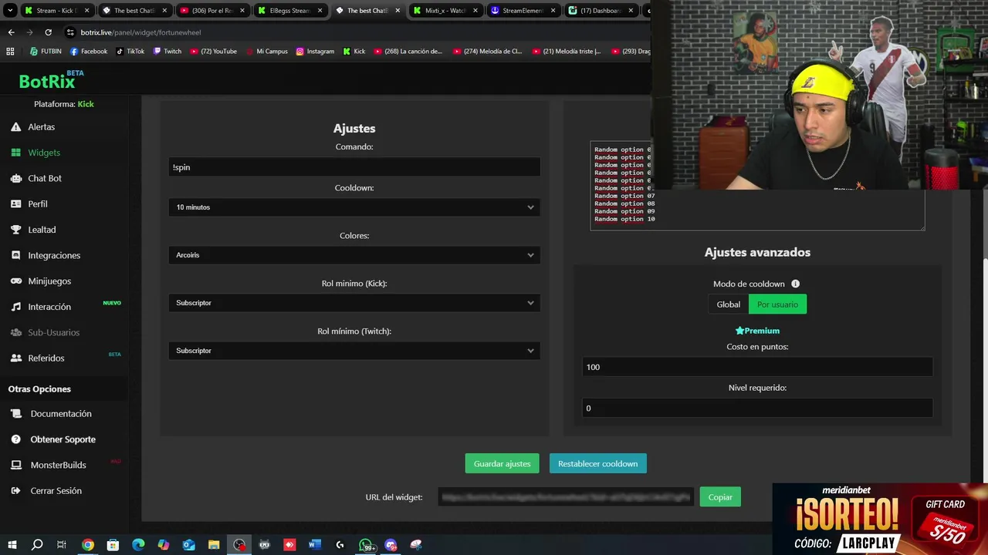
Task: Open the Lealtad section
Action: [42, 230]
